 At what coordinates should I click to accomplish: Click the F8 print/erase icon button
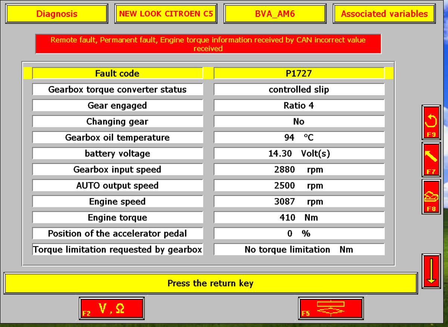tap(431, 196)
